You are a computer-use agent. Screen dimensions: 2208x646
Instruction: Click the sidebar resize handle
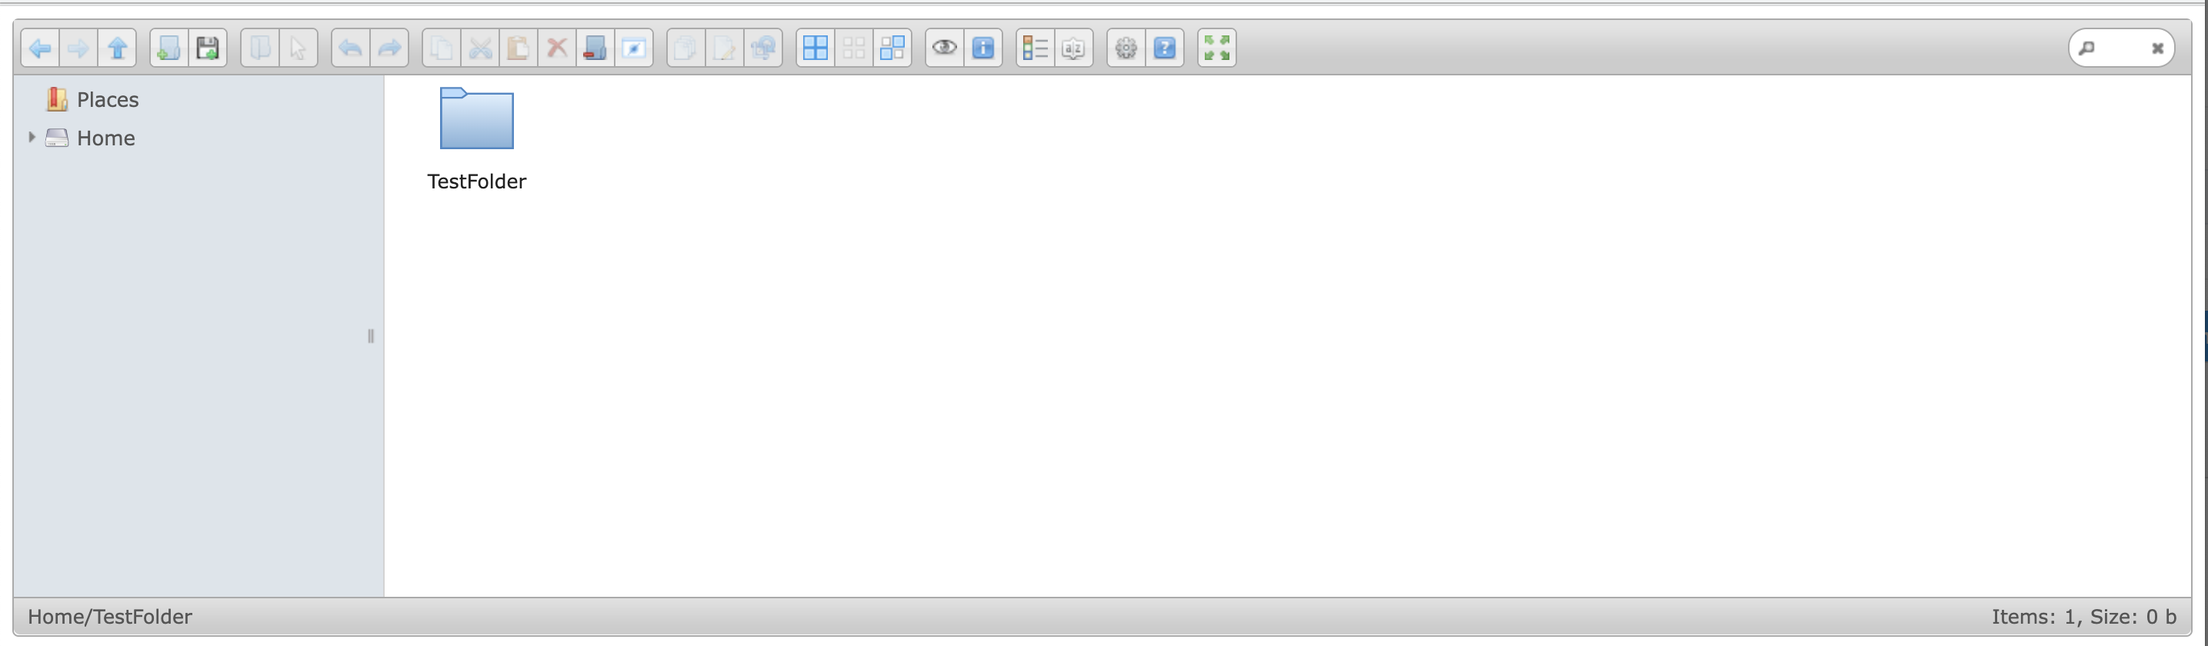(x=370, y=336)
